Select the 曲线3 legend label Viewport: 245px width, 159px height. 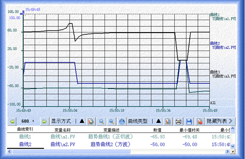coord(215,72)
